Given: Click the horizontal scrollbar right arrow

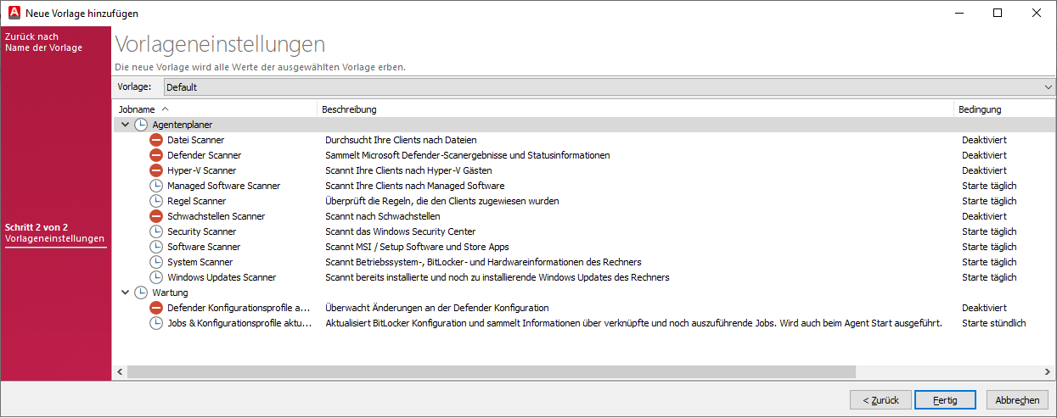Looking at the screenshot, I should coord(1048,371).
